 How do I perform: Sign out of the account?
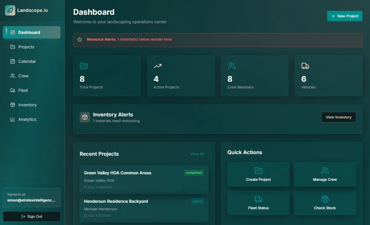click(31, 216)
